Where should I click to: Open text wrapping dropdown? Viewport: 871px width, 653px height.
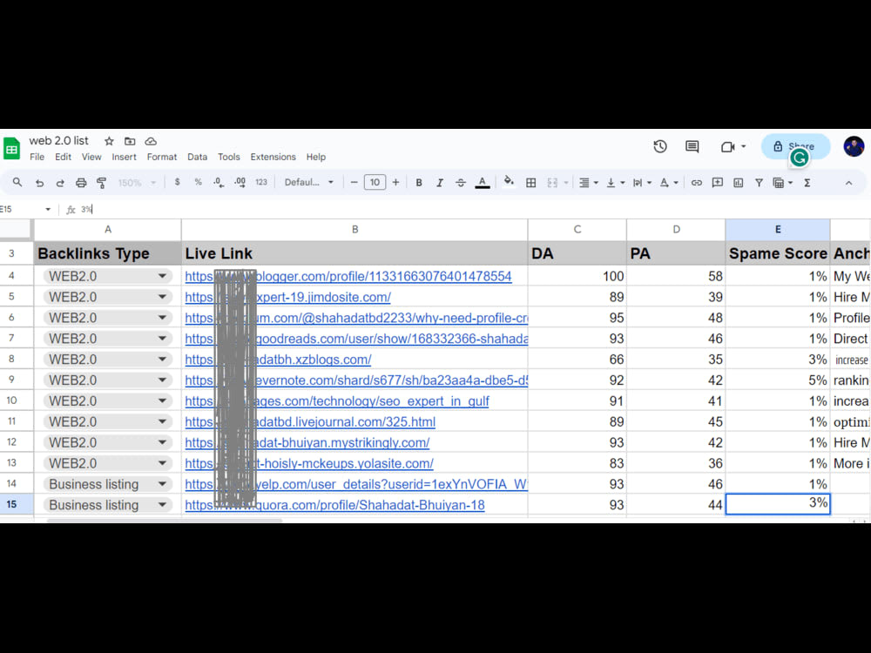tap(642, 182)
